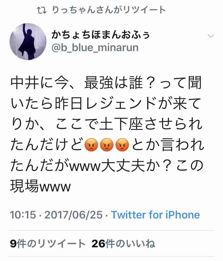
Task: Open the @b_blue_minarun handle
Action: click(95, 48)
